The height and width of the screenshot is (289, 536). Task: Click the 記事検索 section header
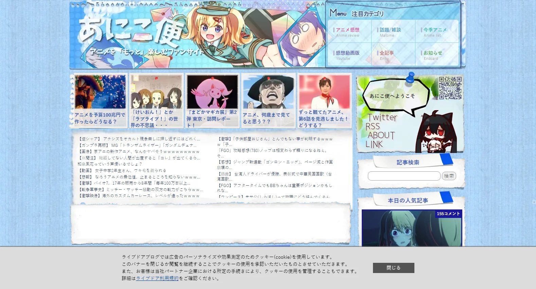coord(408,163)
